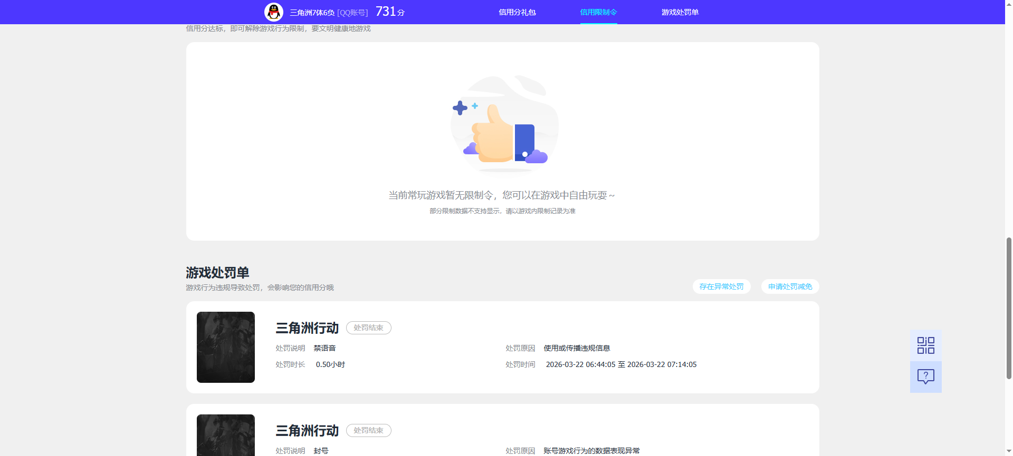Go to 游戏处罚单 tab

[x=680, y=12]
